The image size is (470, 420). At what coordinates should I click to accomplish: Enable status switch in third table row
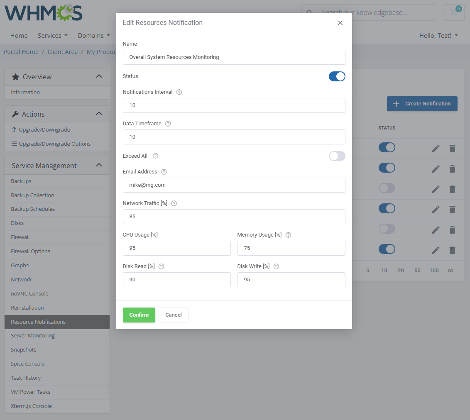pyautogui.click(x=387, y=188)
